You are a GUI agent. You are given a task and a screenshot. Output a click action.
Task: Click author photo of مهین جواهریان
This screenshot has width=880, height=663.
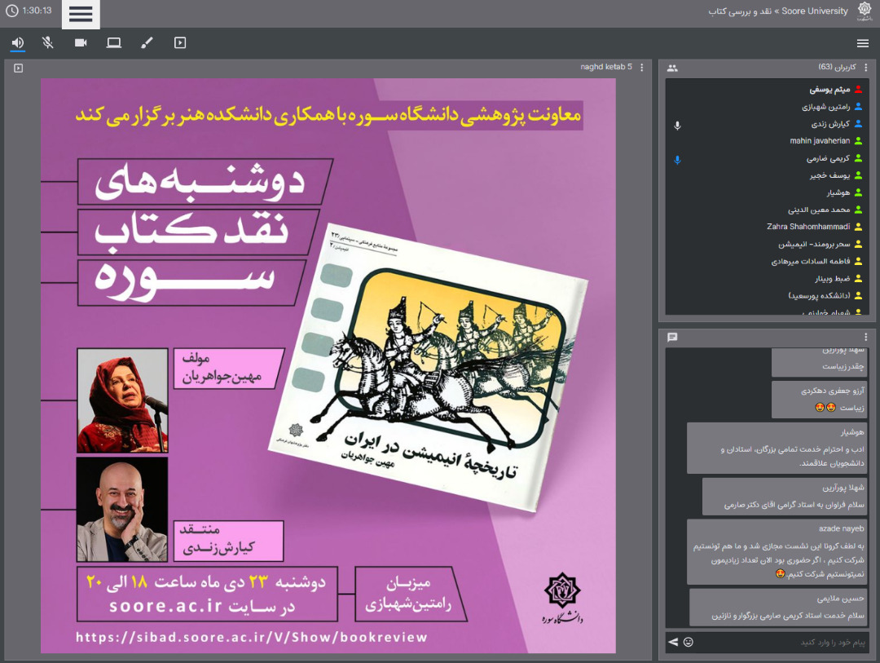click(122, 400)
